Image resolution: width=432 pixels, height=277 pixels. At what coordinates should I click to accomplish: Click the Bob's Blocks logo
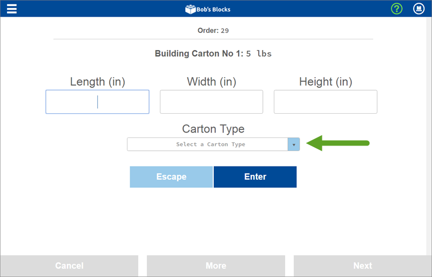(x=208, y=9)
